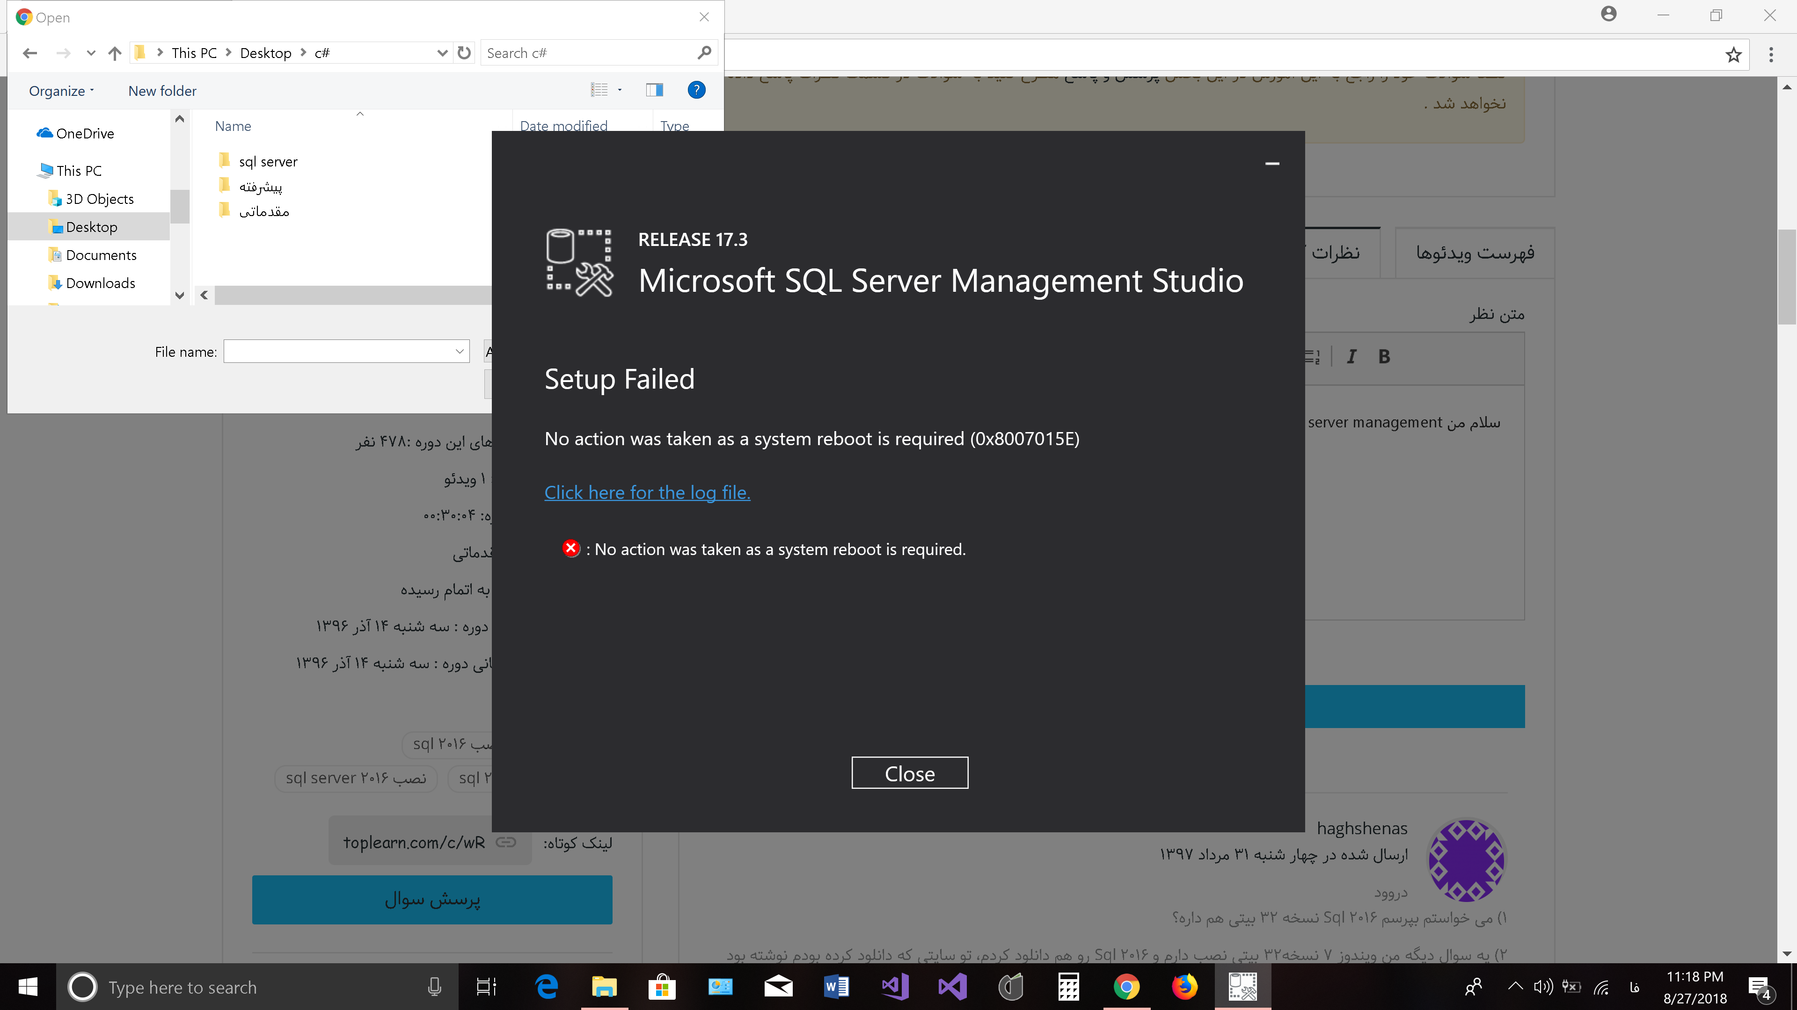
Task: Click the نصب sql server ۲۰۱۶ tag
Action: pyautogui.click(x=356, y=778)
